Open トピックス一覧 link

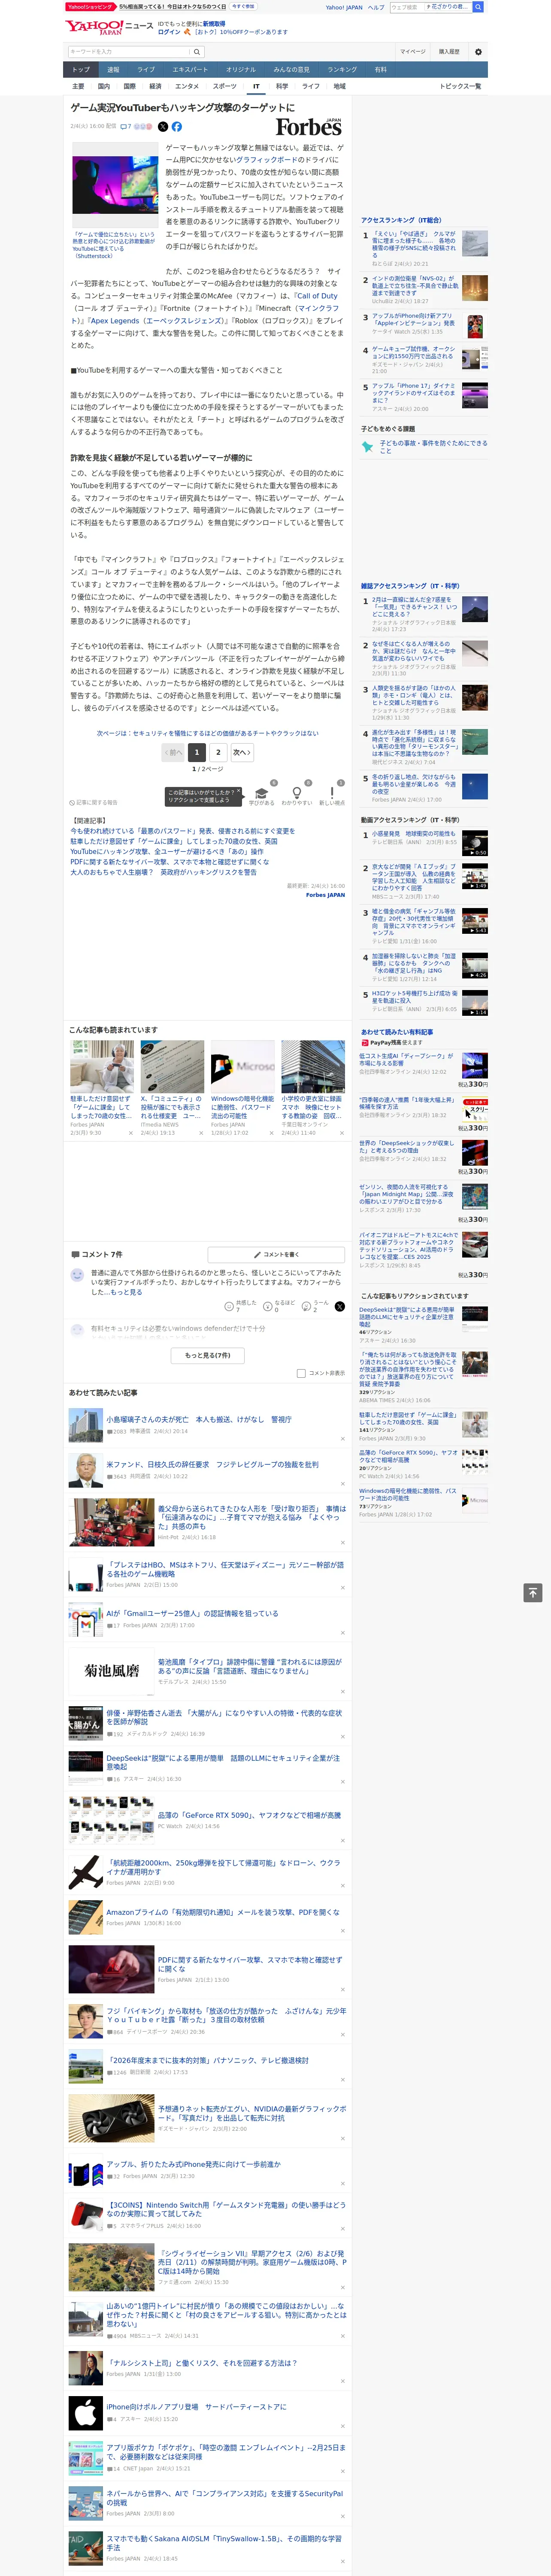(460, 86)
